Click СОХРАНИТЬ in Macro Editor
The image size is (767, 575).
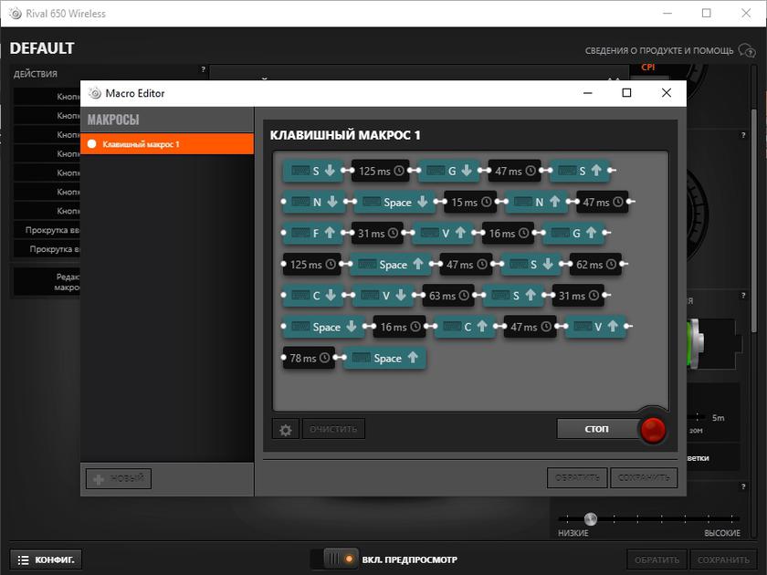point(644,477)
